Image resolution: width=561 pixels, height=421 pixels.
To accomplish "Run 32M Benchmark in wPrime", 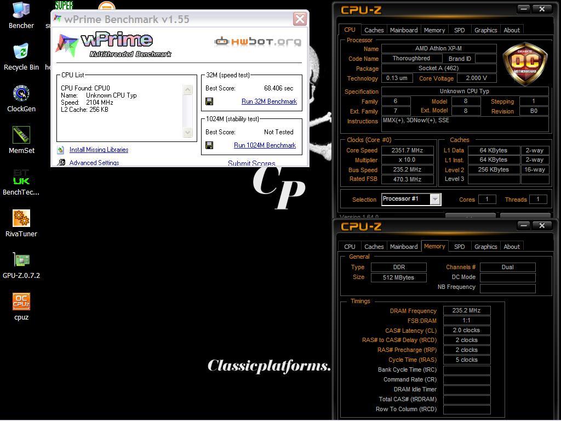I will point(269,101).
